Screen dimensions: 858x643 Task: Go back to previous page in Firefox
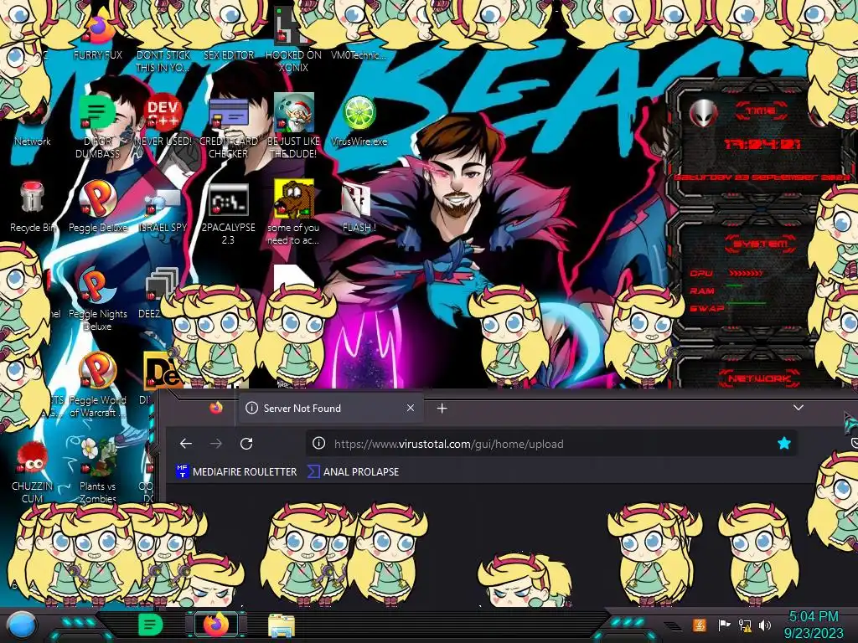(x=186, y=444)
